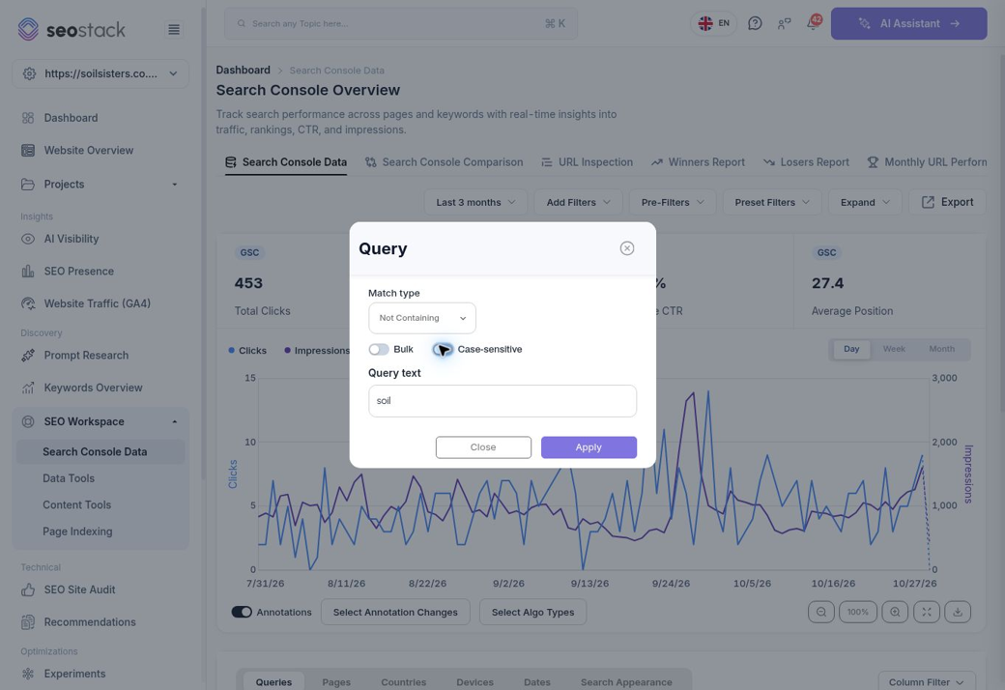Close the Query dialog with the X icon
The image size is (1005, 690).
(627, 248)
